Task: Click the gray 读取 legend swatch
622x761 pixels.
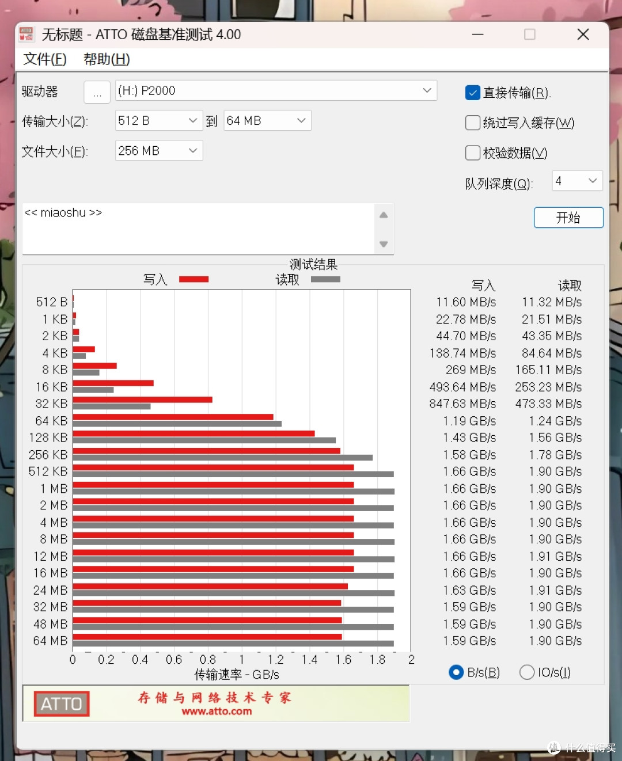Action: click(x=325, y=279)
